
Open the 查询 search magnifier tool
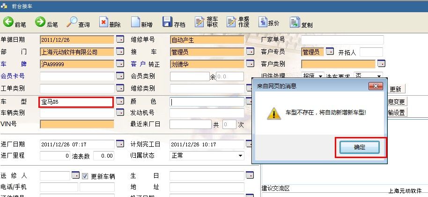(72, 22)
